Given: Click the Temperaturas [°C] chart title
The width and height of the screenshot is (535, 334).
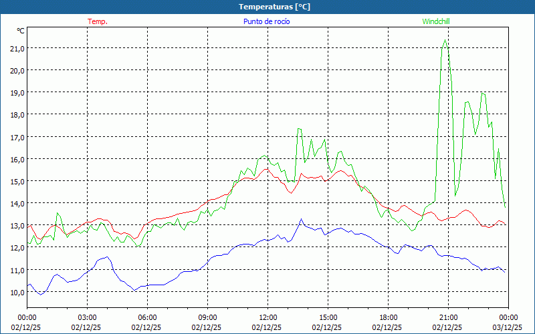Looking at the screenshot, I should point(274,7).
